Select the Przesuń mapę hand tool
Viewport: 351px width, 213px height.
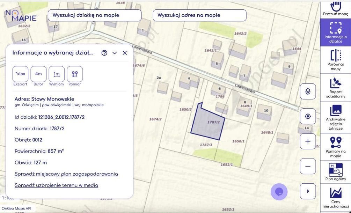[x=335, y=8]
